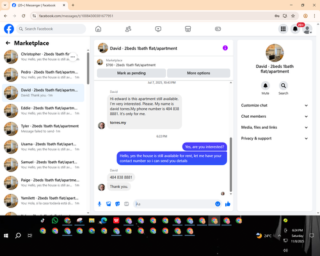Screen dimensions: 320x256
Task: Choose a GIF icon in composer
Action: pos(127,204)
